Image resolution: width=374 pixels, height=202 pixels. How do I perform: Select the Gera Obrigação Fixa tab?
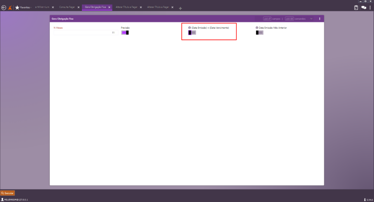click(x=96, y=7)
